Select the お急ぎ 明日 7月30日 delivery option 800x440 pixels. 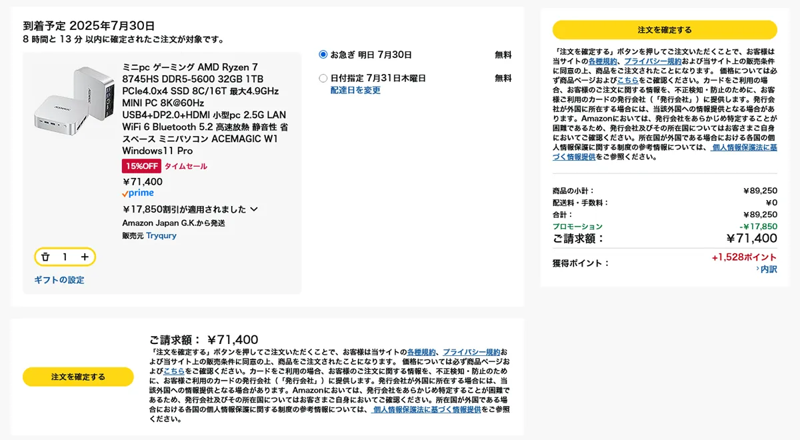pos(323,55)
